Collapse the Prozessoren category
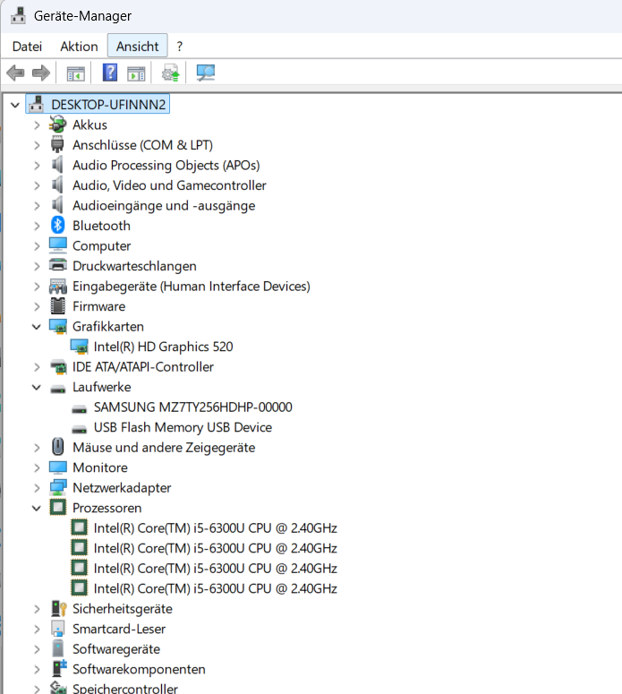Screen dimensions: 622x694 pos(37,508)
